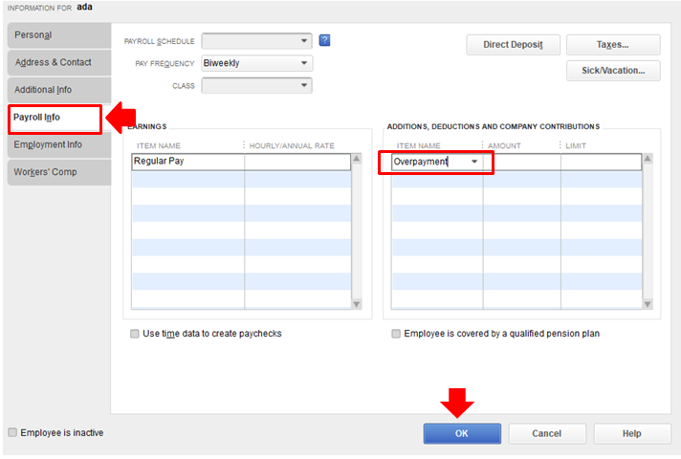This screenshot has width=681, height=459.
Task: Click the Earnings table scroll up arrow
Action: pos(357,159)
